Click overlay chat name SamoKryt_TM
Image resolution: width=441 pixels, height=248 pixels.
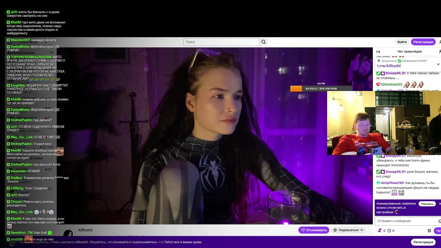pyautogui.click(x=22, y=233)
